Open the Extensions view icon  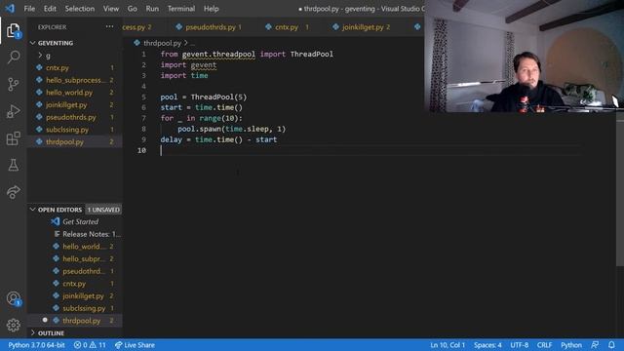13,138
